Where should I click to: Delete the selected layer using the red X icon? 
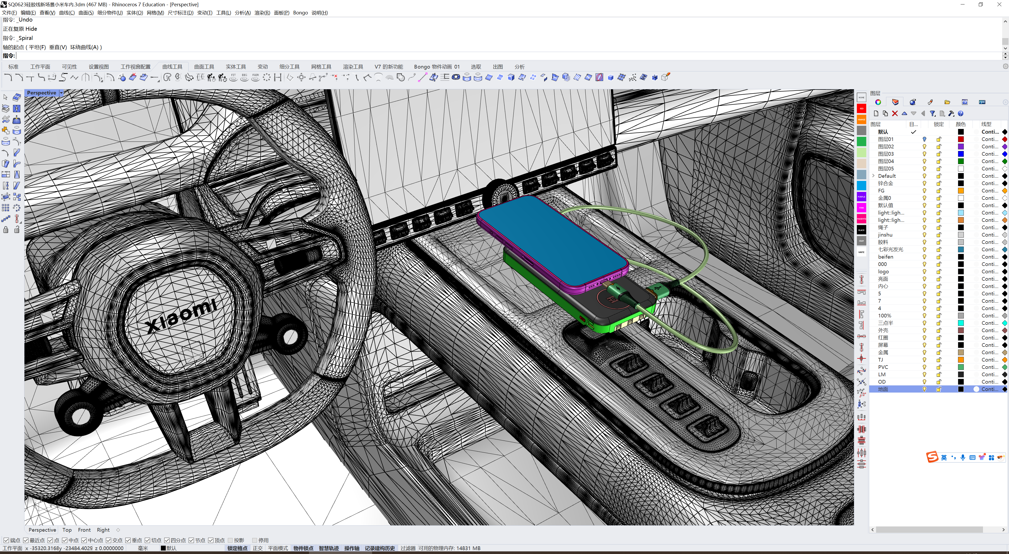(895, 113)
